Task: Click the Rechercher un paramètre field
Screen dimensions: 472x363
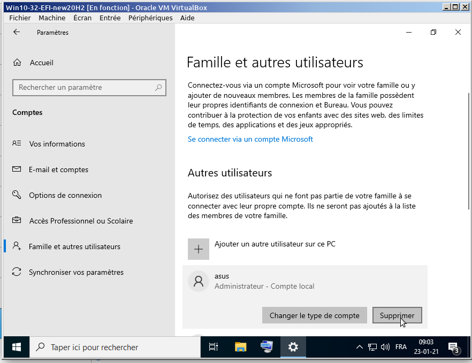Action: tap(86, 88)
